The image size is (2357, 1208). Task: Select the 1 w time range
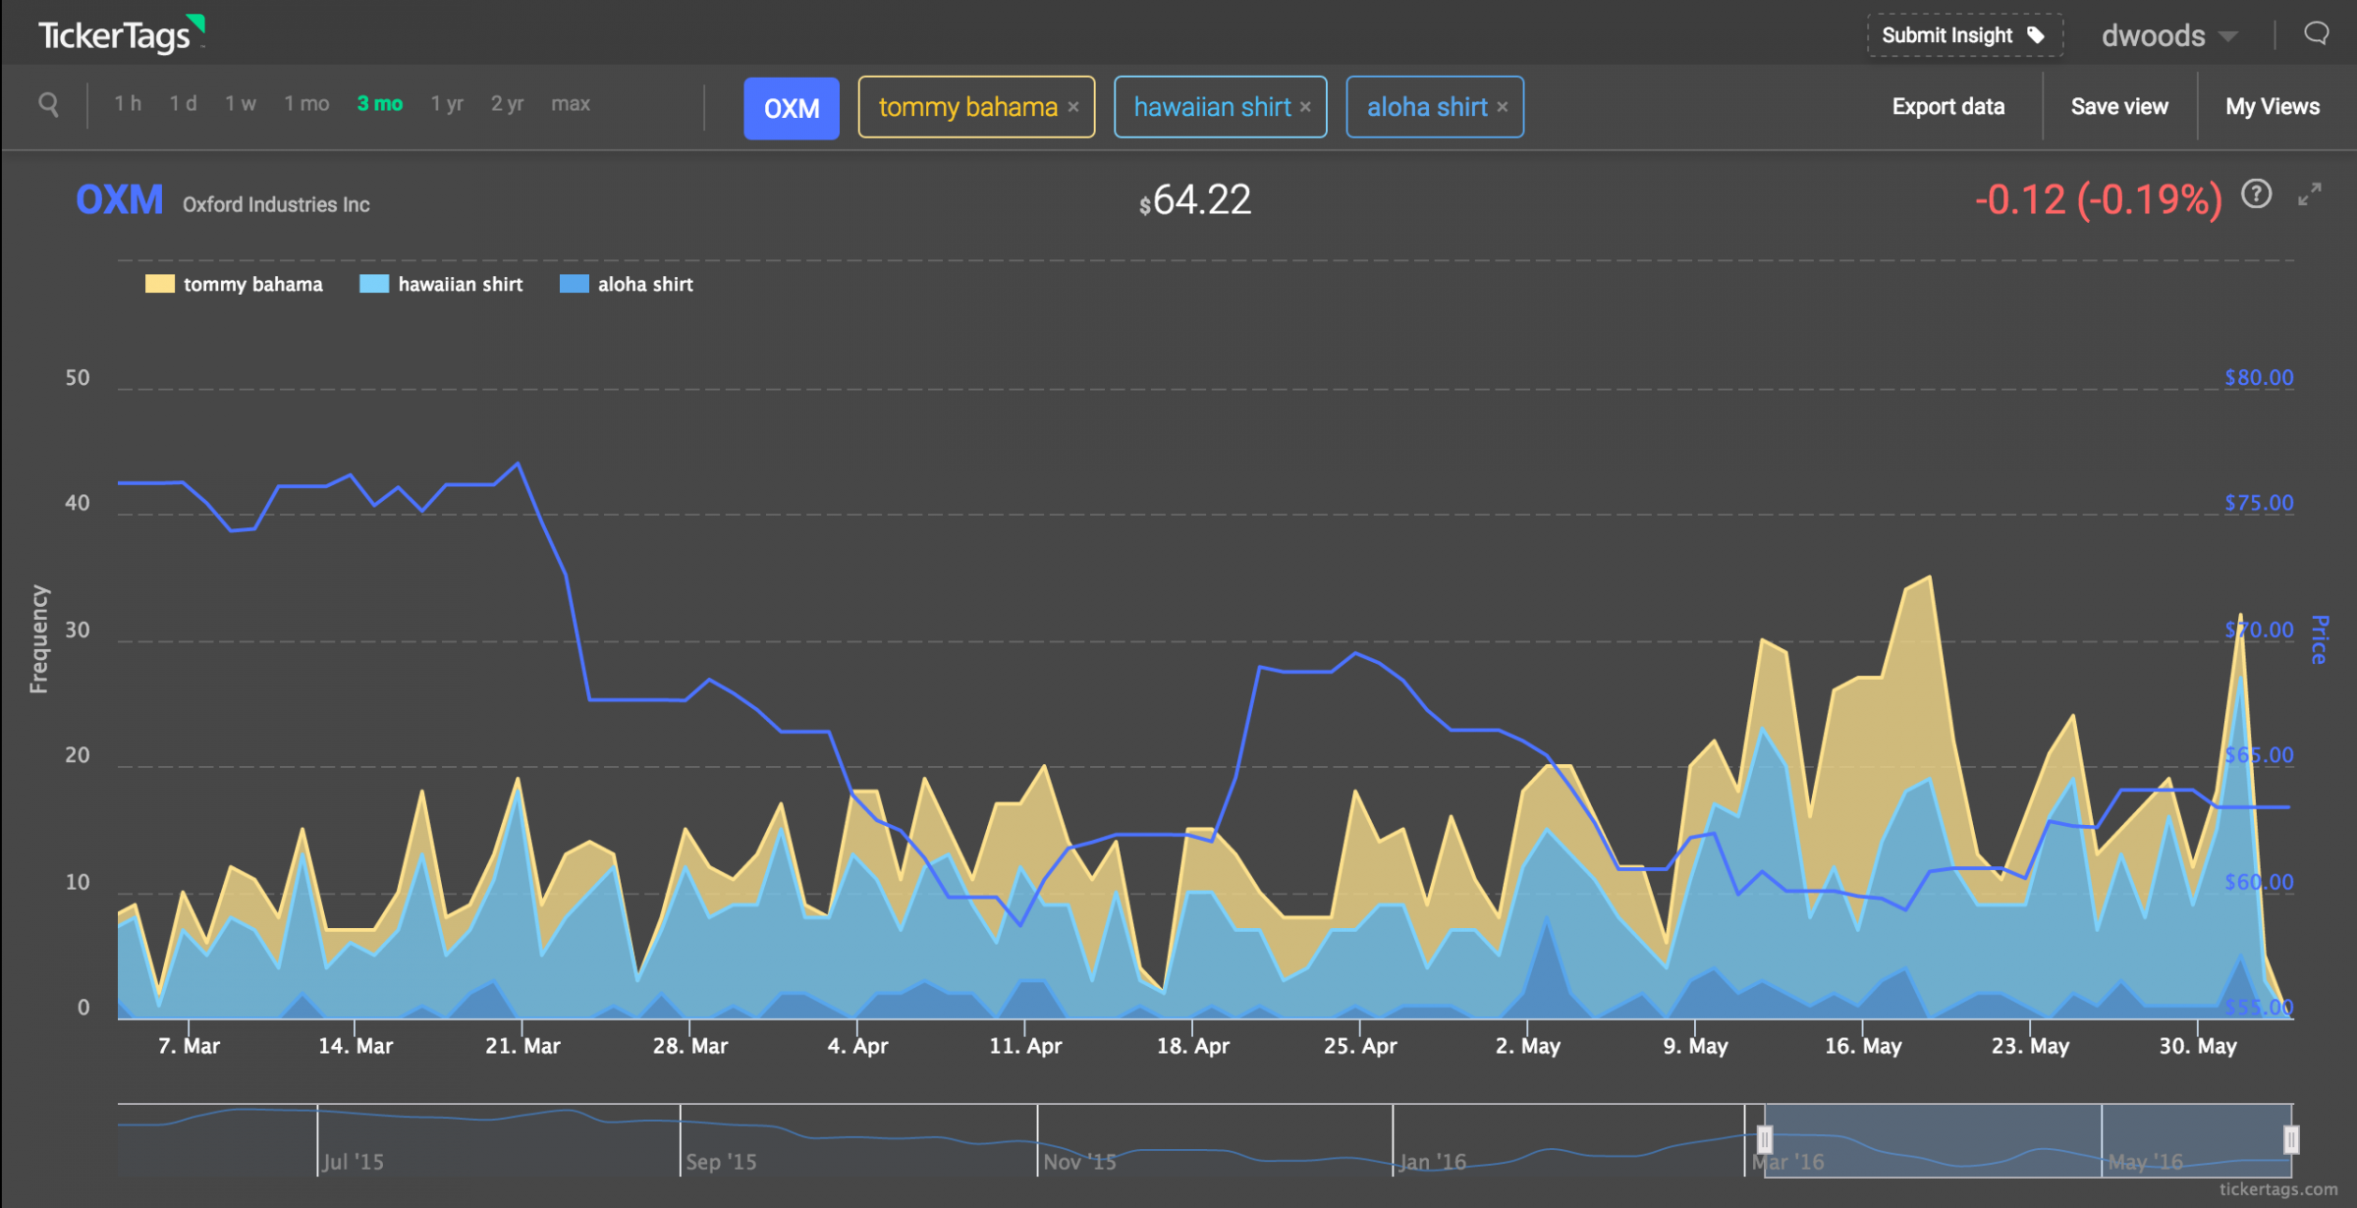point(241,103)
